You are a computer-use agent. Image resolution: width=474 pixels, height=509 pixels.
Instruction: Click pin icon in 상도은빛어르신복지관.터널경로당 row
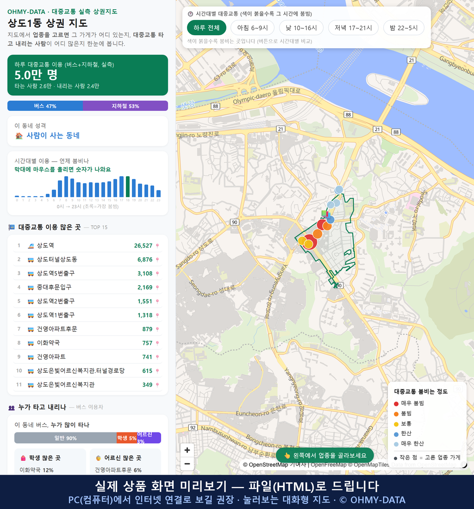pyautogui.click(x=157, y=371)
